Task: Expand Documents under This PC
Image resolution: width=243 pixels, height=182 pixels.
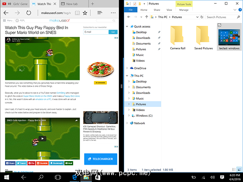Action: (x=129, y=87)
